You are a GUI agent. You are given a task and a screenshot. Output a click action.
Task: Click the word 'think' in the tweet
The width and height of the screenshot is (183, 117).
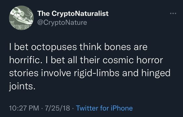click(x=91, y=47)
